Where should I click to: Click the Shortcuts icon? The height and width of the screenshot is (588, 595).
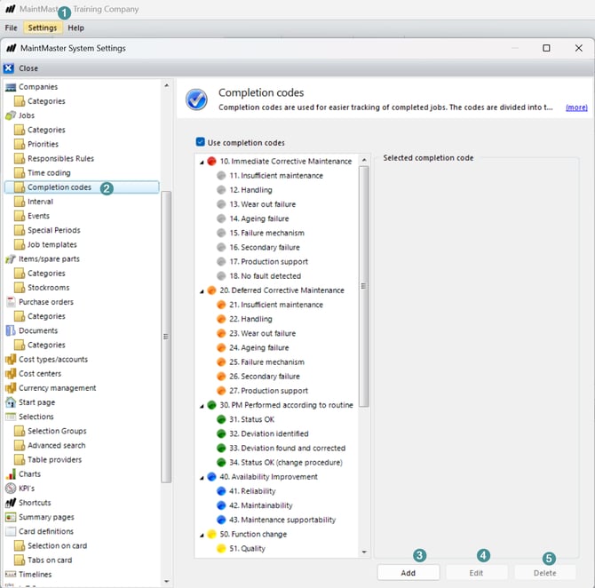pyautogui.click(x=11, y=503)
